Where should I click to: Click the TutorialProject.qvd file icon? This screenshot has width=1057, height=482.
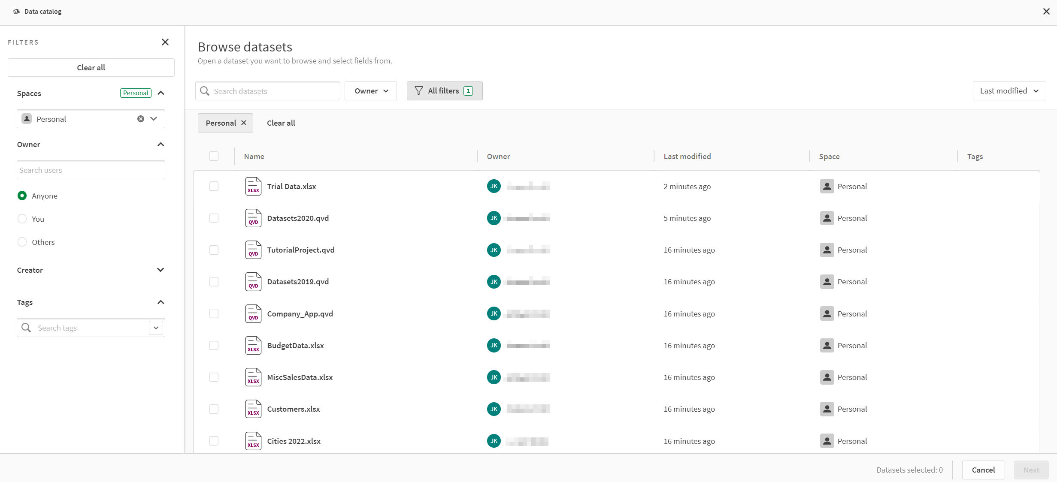coord(253,249)
